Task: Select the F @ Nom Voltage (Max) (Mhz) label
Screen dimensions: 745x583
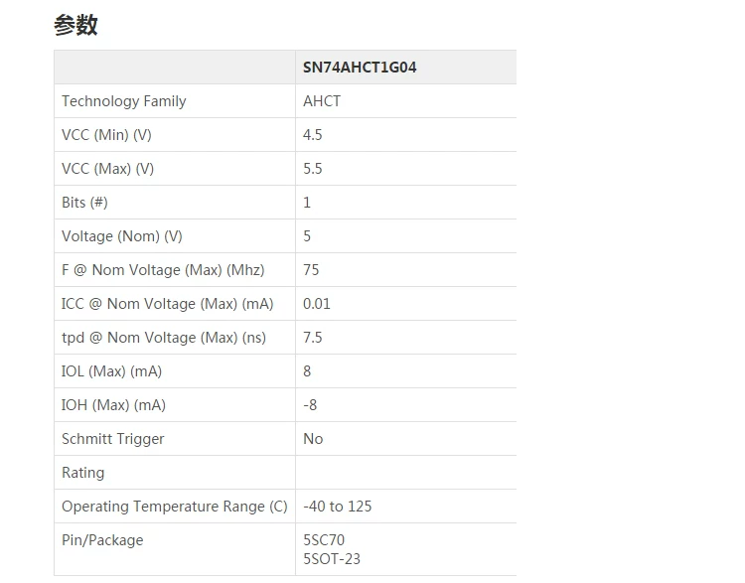Action: click(x=163, y=270)
